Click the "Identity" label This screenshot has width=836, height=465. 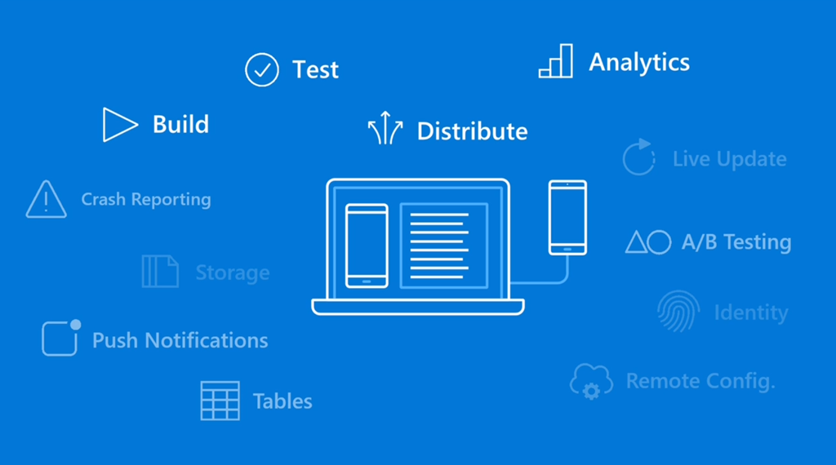(751, 312)
